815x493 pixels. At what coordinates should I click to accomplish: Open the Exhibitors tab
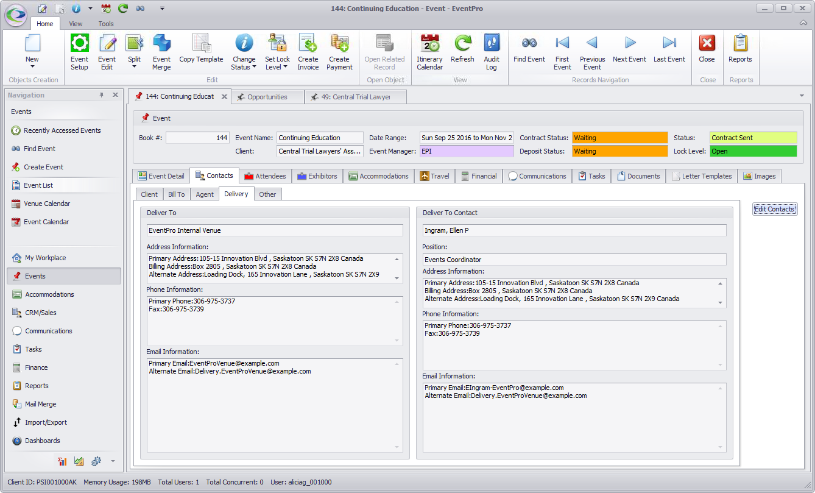click(317, 176)
